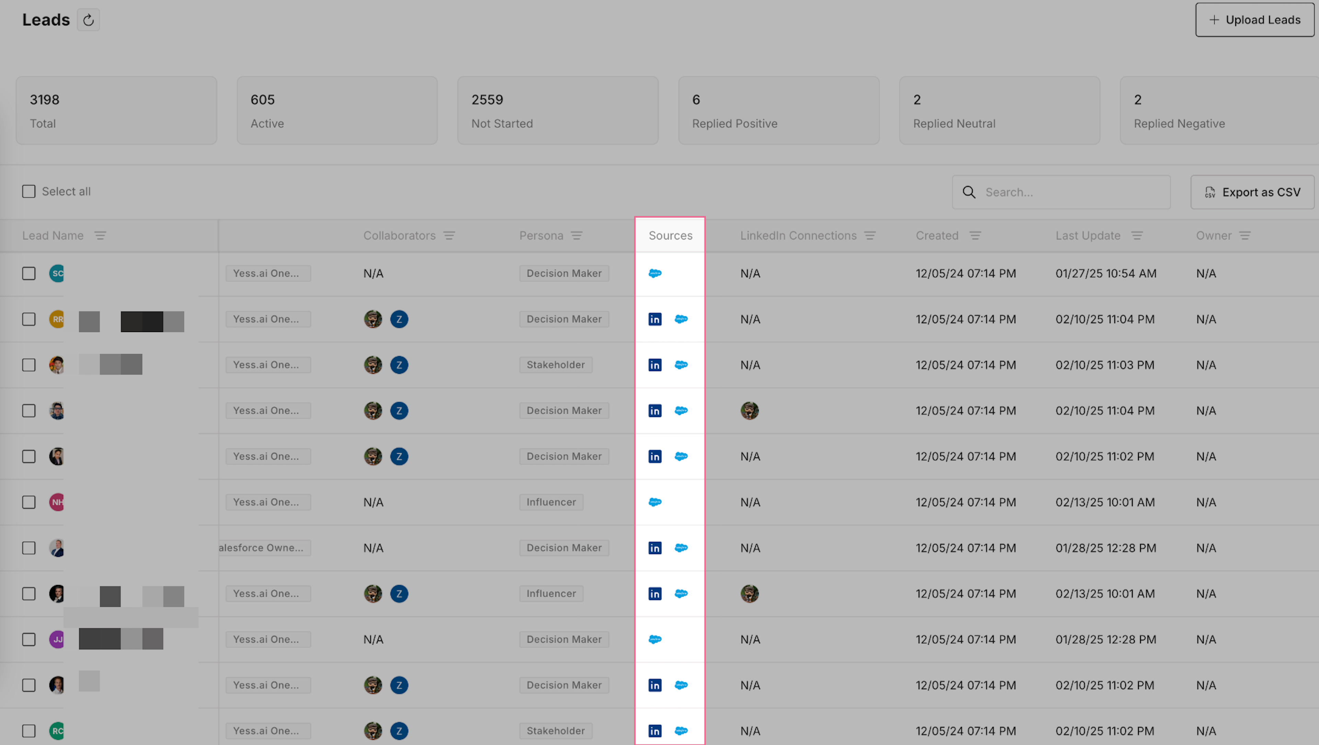The height and width of the screenshot is (745, 1319).
Task: Check the box for the SC lead row
Action: tap(29, 273)
